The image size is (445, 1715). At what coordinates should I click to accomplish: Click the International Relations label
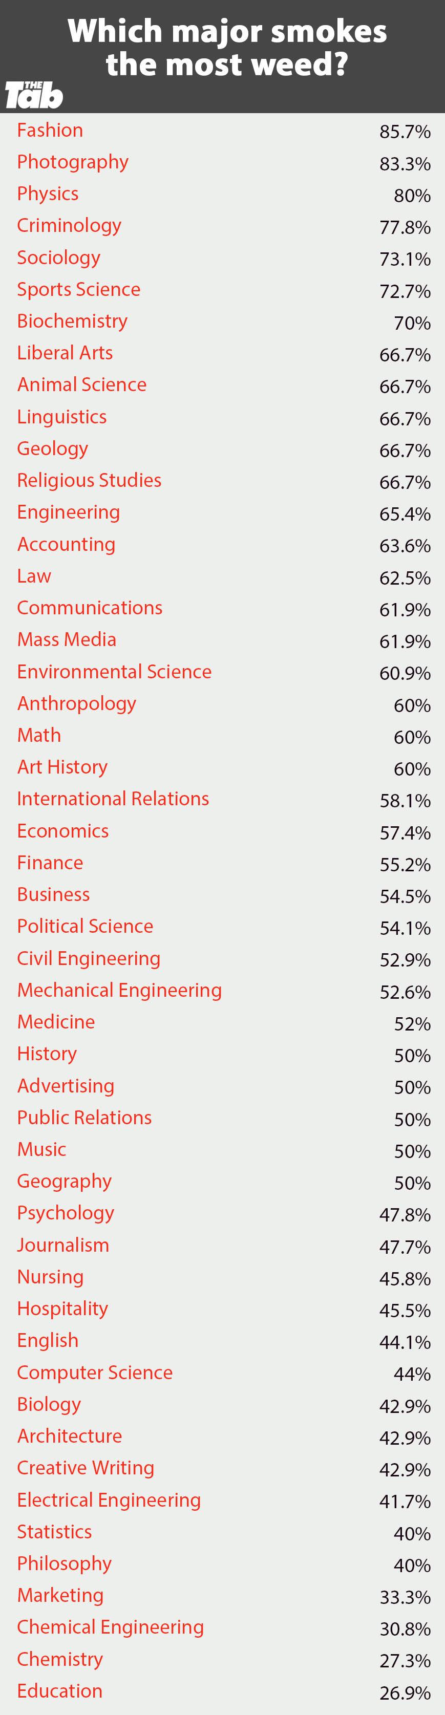(x=113, y=798)
